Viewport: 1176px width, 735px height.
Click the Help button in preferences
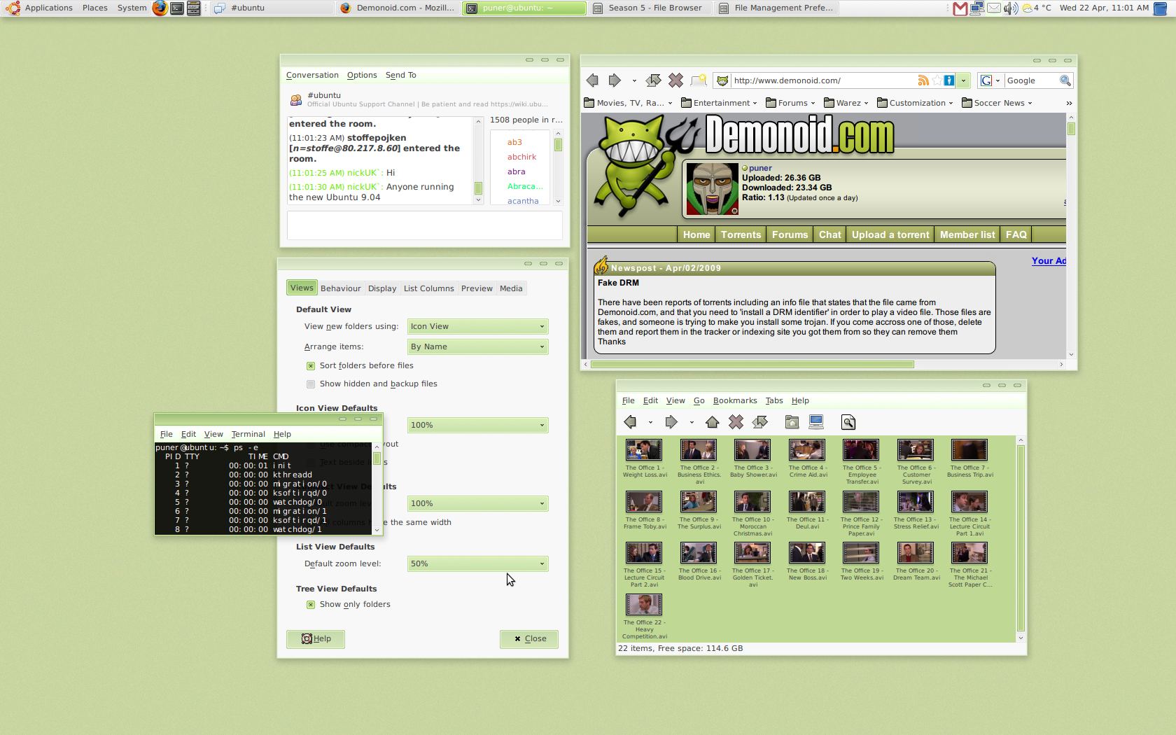click(x=316, y=639)
